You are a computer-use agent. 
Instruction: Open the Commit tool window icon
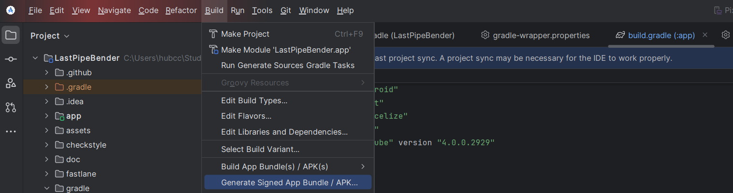(x=11, y=59)
